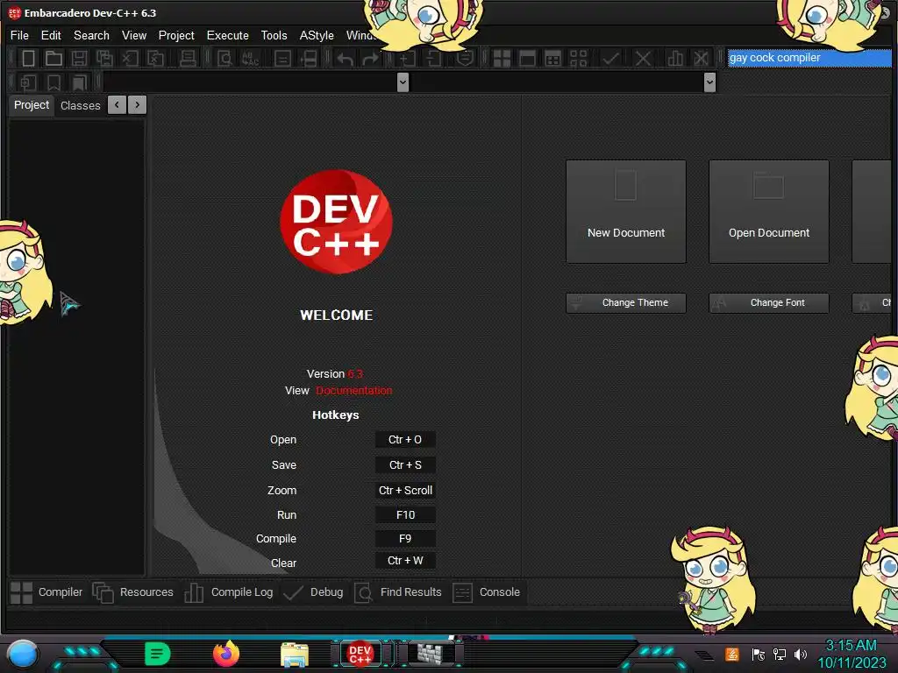898x673 pixels.
Task: Click the Change Font button
Action: (x=768, y=302)
